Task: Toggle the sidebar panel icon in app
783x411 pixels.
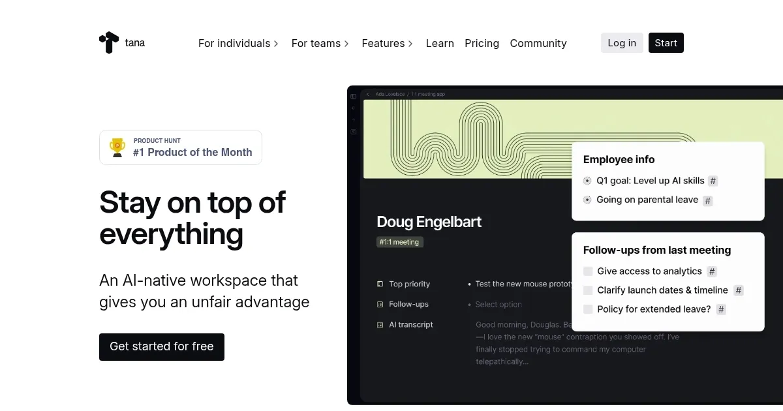Action: [354, 97]
